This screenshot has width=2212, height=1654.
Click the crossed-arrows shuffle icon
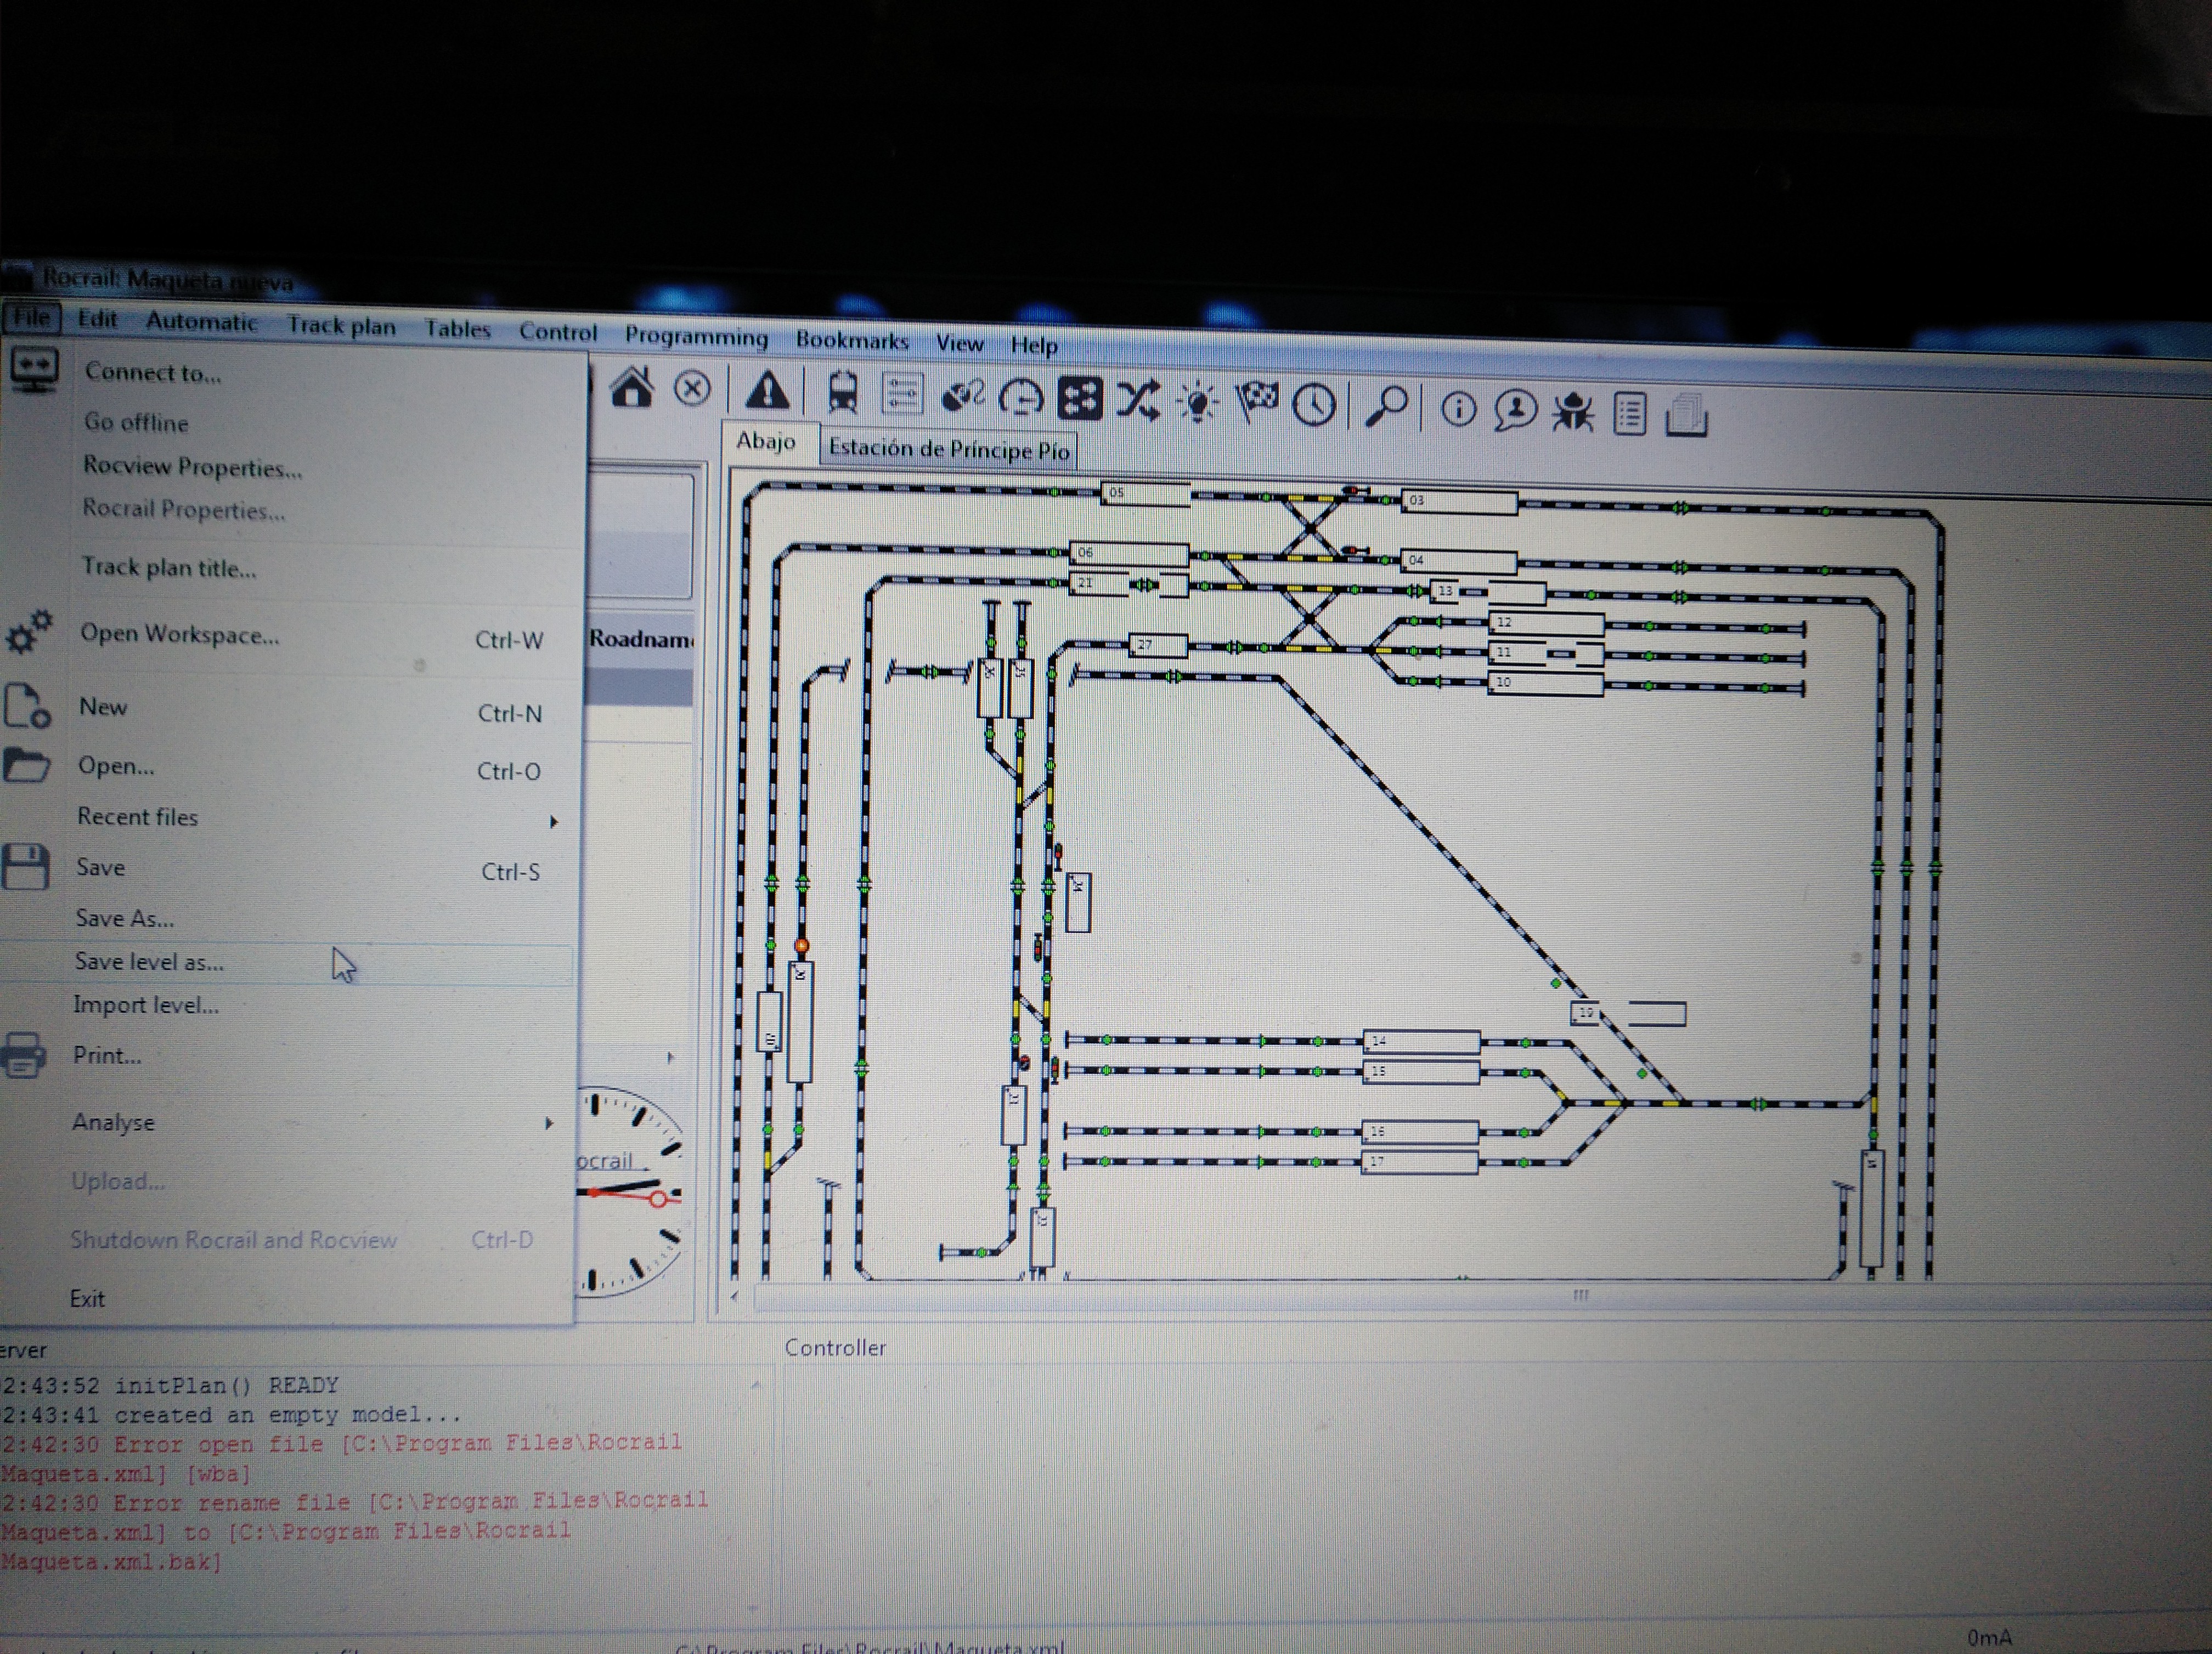(x=1138, y=400)
